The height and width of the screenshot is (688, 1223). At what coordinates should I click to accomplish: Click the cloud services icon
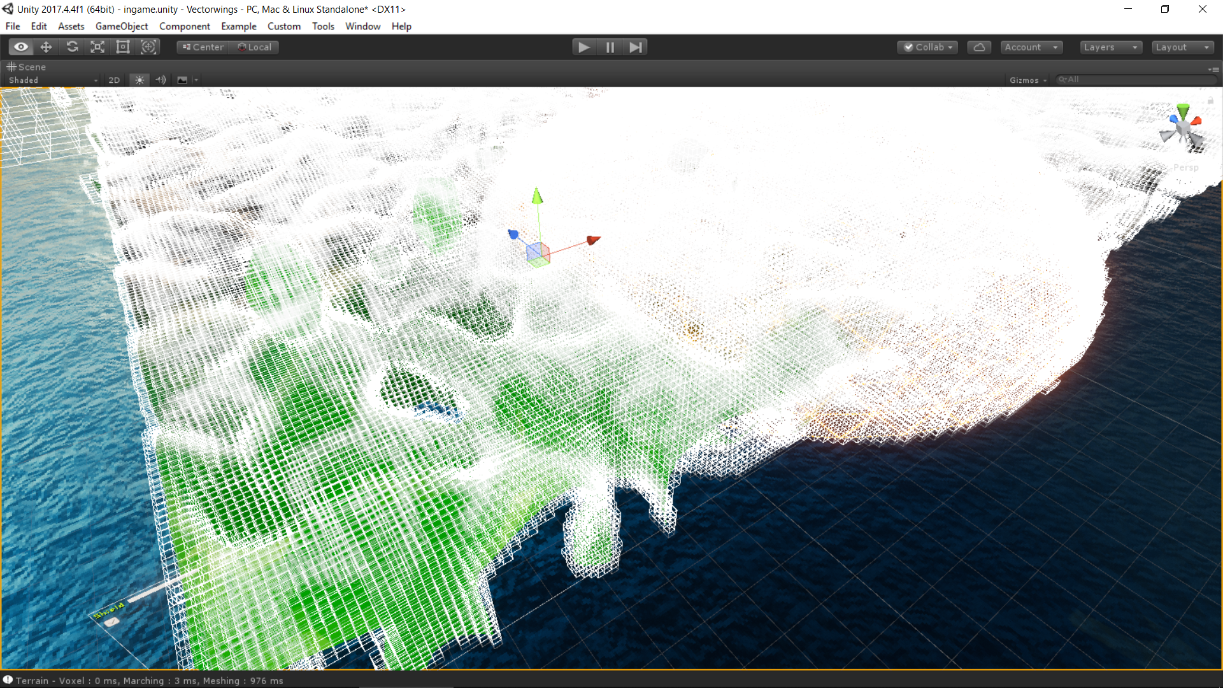tap(979, 47)
